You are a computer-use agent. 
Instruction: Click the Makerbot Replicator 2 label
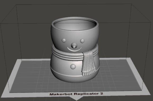(x=76, y=94)
